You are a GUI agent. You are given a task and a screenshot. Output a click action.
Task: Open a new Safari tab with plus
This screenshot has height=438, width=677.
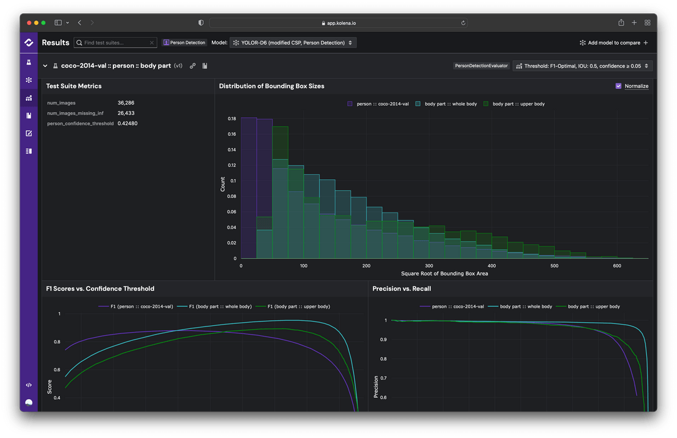(634, 23)
